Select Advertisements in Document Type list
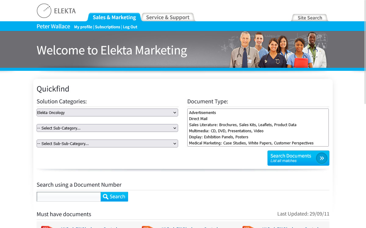Screen dimensions: 366x228 [x=203, y=113]
